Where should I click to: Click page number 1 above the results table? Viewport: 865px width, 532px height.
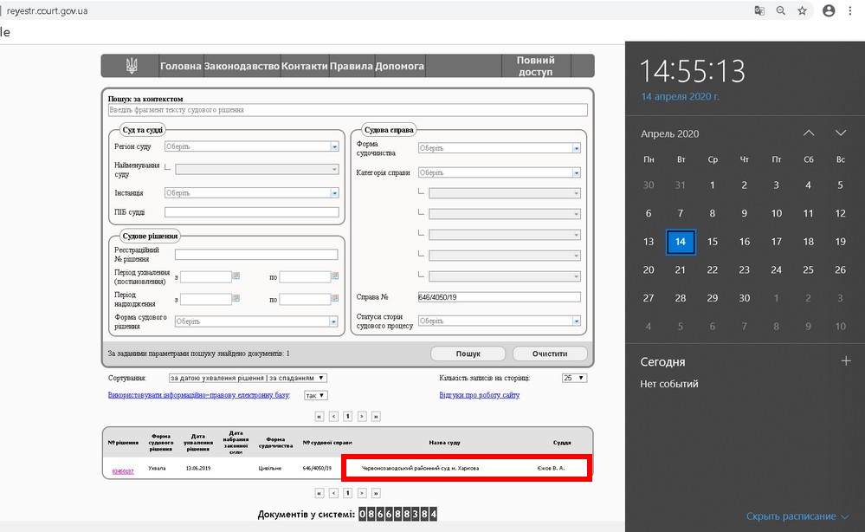pos(347,417)
